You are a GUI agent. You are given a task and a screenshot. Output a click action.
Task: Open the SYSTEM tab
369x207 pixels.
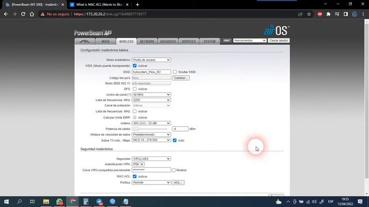pos(209,41)
